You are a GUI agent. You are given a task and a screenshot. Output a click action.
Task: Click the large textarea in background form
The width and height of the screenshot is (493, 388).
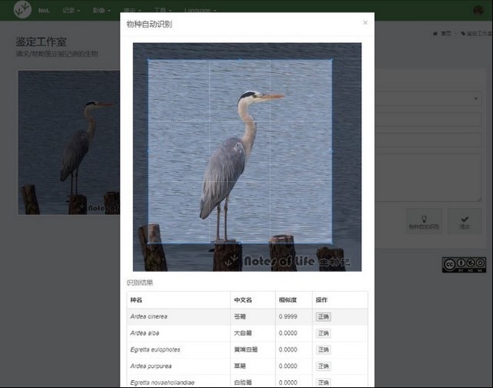[x=428, y=177]
